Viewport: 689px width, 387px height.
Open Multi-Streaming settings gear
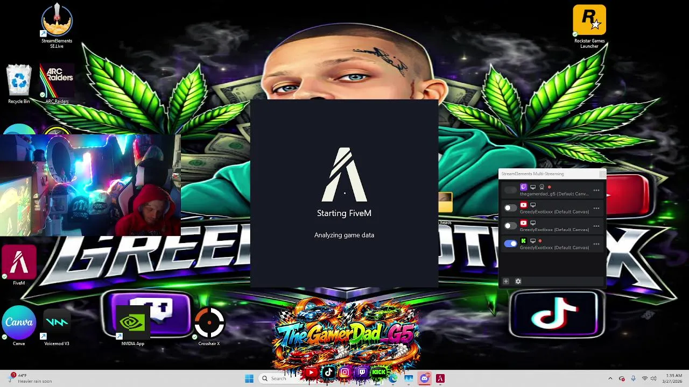[518, 281]
